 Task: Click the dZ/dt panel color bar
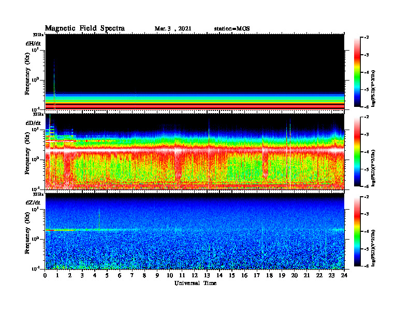pyautogui.click(x=357, y=231)
